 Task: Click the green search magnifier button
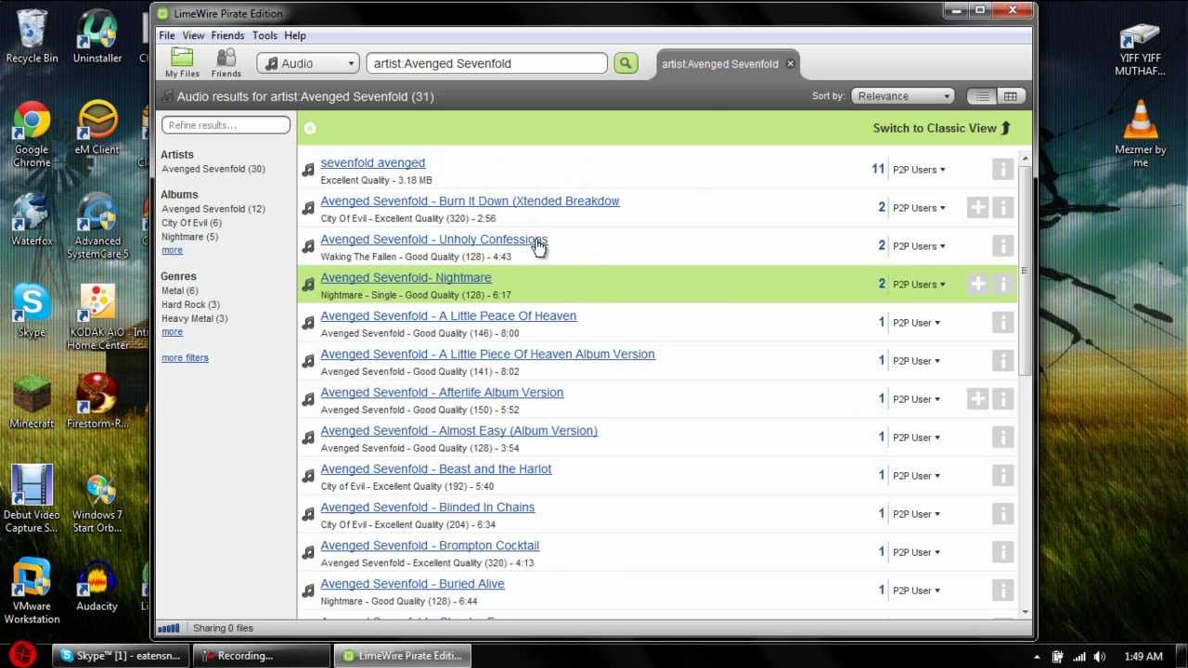tap(626, 63)
